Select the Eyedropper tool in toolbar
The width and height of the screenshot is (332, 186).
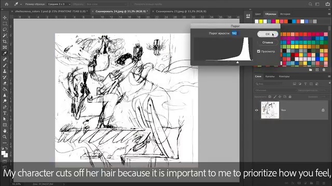5,53
